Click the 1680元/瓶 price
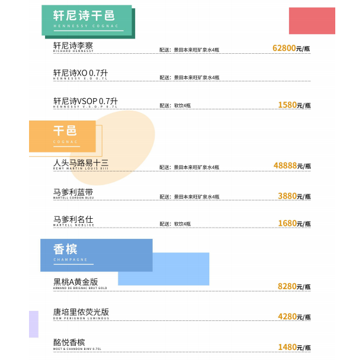 click(294, 223)
